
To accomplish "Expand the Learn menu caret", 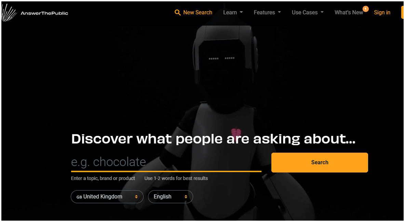I will click(241, 12).
